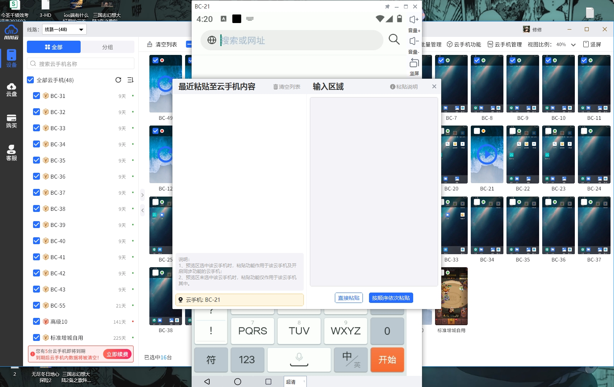Viewport: 614px width, 387px height.
Task: Expand the 视图比例 40% dropdown
Action: tap(573, 45)
